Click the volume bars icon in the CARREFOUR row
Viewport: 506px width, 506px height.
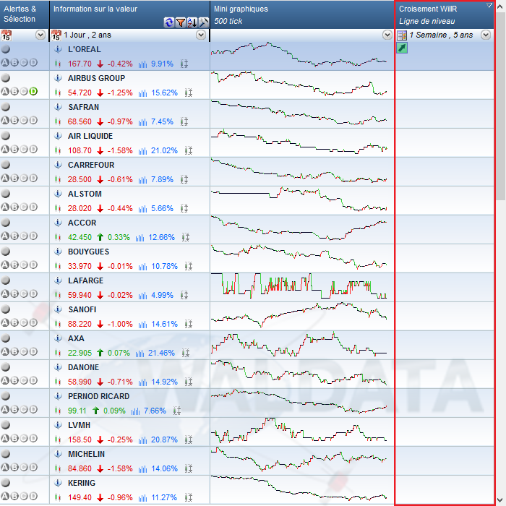point(142,179)
